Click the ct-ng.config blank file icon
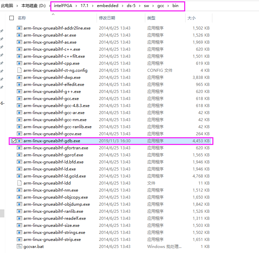 [x=19, y=70]
